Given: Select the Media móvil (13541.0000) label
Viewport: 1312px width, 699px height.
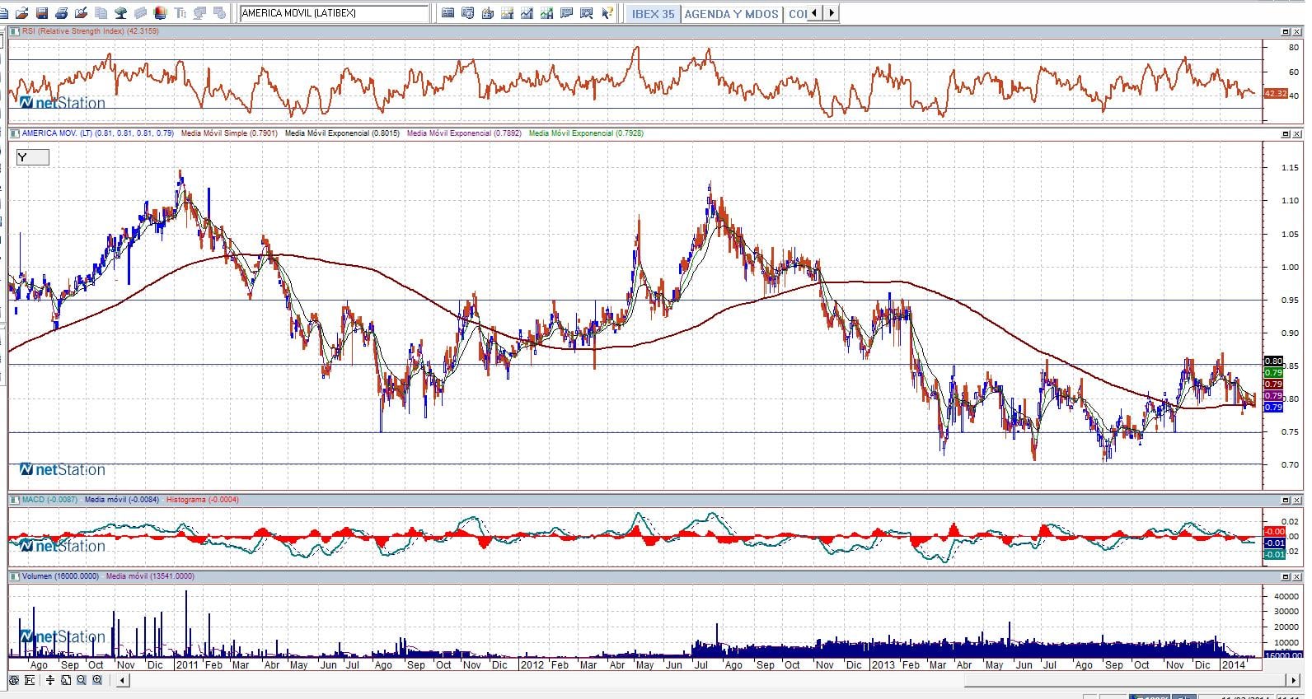Looking at the screenshot, I should point(150,576).
